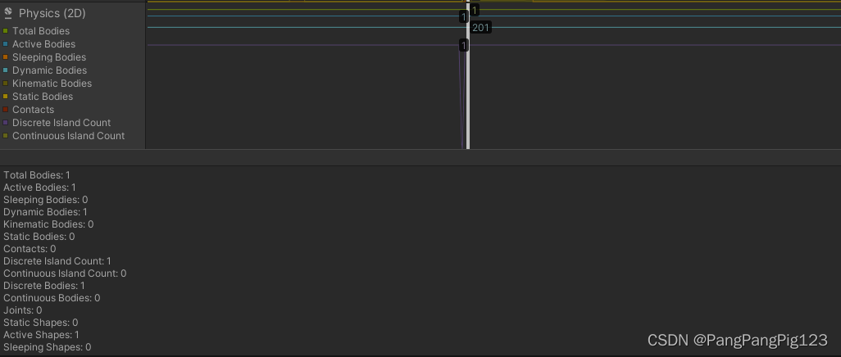Toggle Sleeping Bodies chart series
The height and width of the screenshot is (357, 841).
pyautogui.click(x=6, y=57)
